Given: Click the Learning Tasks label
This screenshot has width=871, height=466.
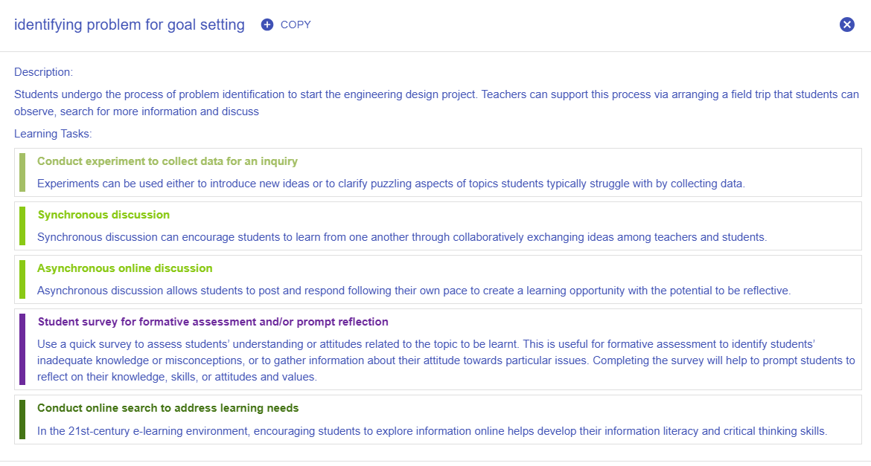Looking at the screenshot, I should (52, 134).
